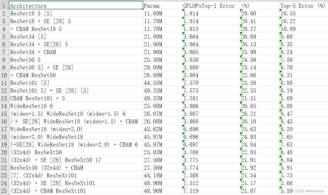This screenshot has width=328, height=195.
Task: Select the Top-1 error value 26.69
Action: (260, 37)
